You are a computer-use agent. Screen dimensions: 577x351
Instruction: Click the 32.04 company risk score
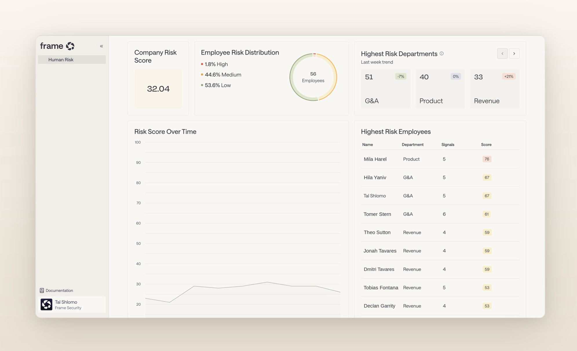[x=158, y=89]
